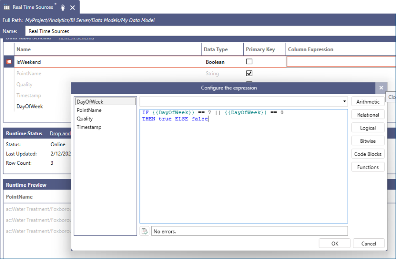This screenshot has height=259, width=396.
Task: Click the error indicator icon on IsWeekend row
Action: [8, 62]
